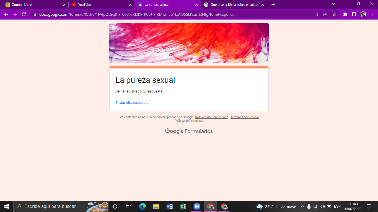Image resolution: width=378 pixels, height=212 pixels.
Task: Open Cortana circle icon in taskbar
Action: [x=115, y=206]
